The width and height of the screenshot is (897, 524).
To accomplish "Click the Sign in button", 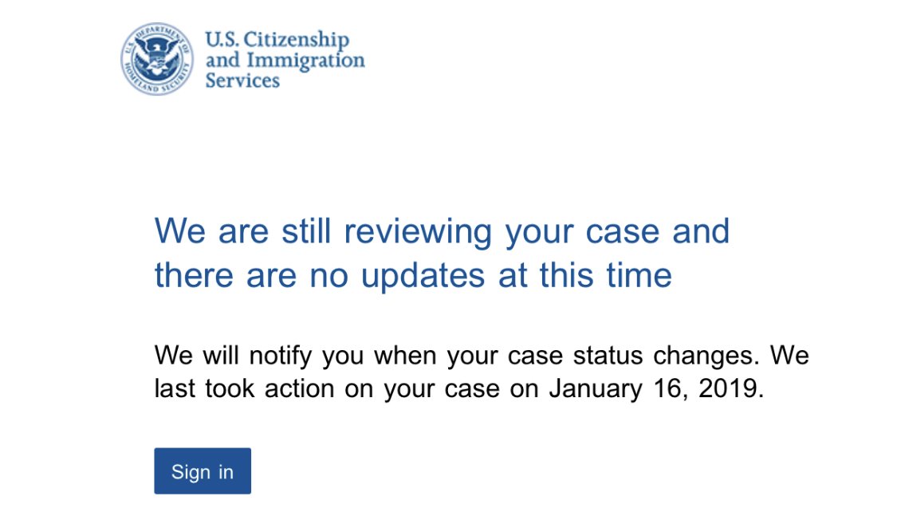I will tap(203, 471).
